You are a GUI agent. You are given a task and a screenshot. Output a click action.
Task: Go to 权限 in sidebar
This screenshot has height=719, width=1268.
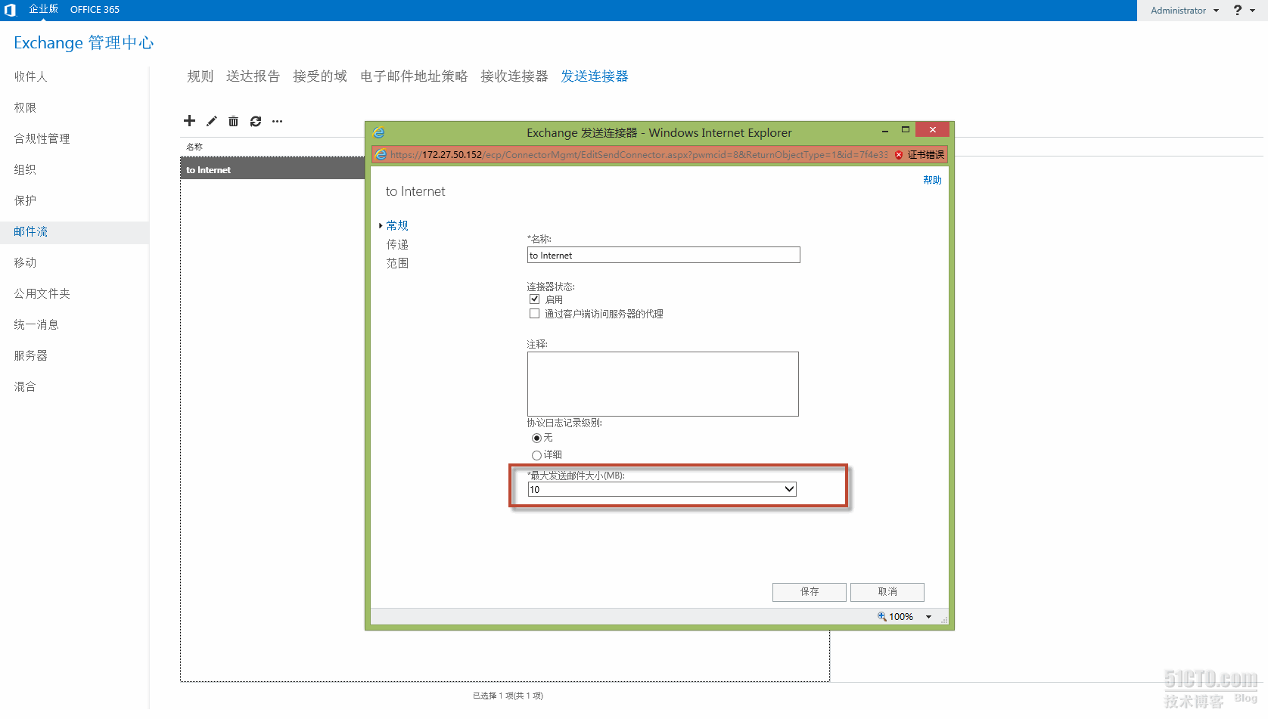coord(25,107)
